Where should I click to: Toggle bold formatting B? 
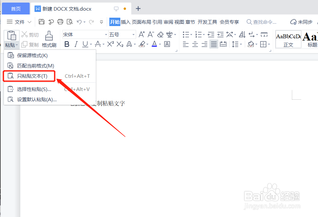point(67,44)
